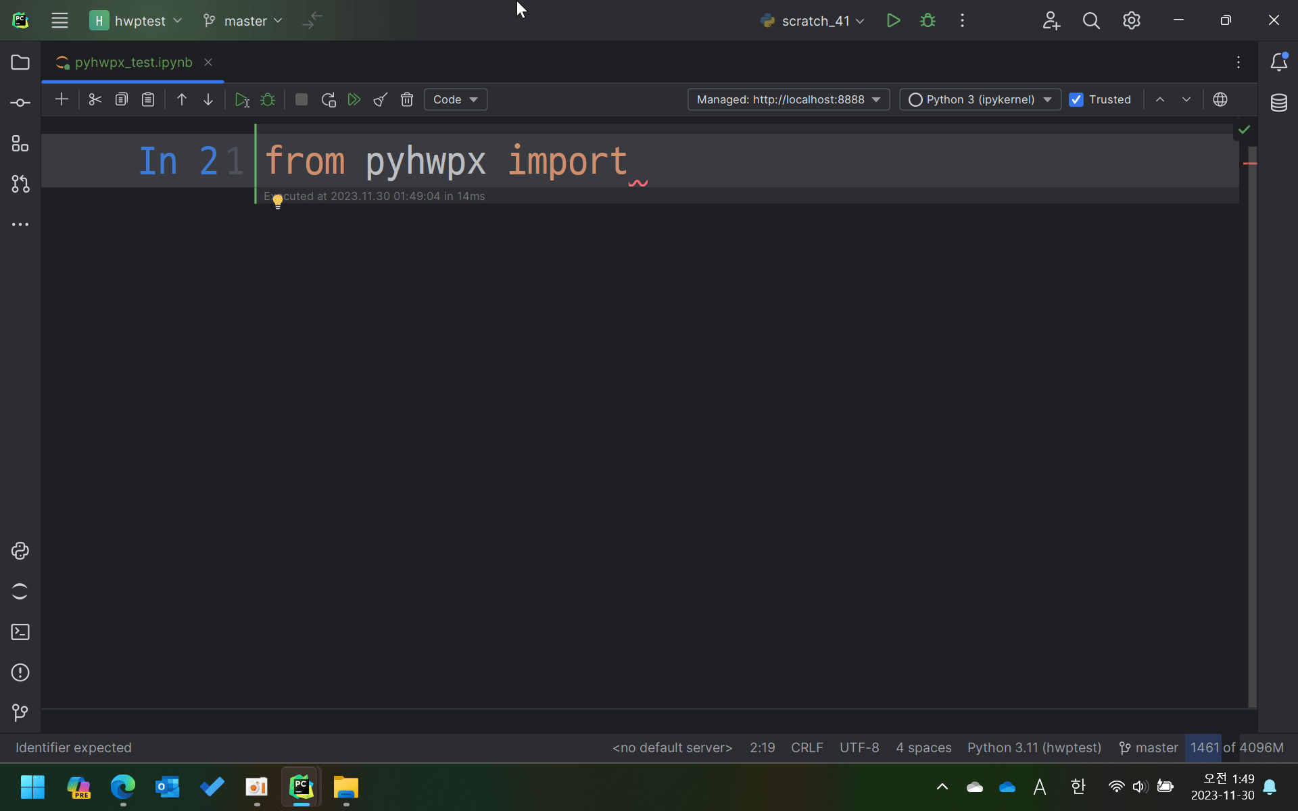Select the pyhwpx_test.ipynb editor tab
Screen dimensions: 1298x811
tap(133, 62)
